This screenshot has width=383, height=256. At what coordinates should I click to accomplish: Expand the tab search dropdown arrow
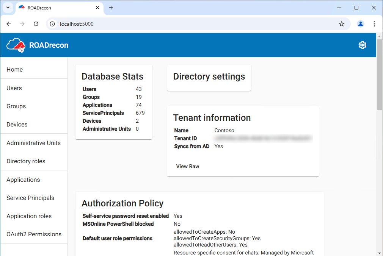pos(8,8)
